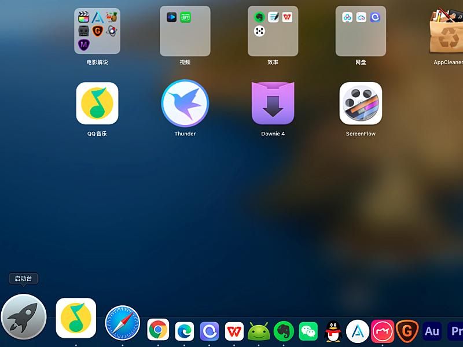Launch QQ音乐 from the Launchpad grid
The height and width of the screenshot is (347, 463).
point(97,104)
